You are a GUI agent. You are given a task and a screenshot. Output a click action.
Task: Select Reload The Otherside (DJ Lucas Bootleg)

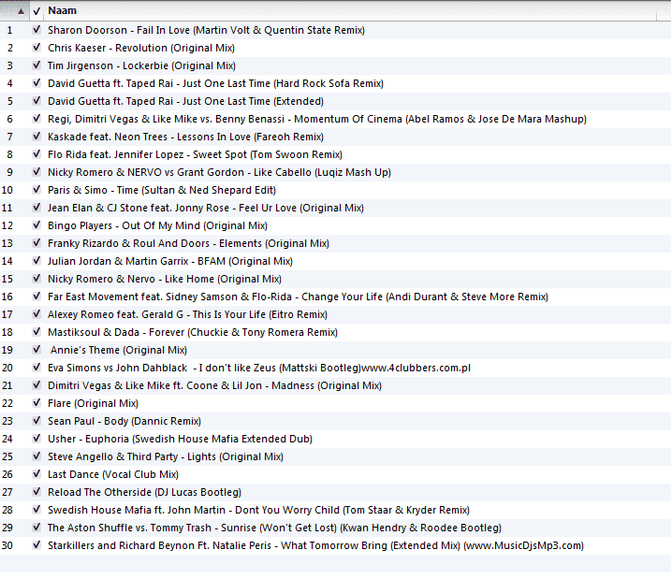(x=144, y=492)
